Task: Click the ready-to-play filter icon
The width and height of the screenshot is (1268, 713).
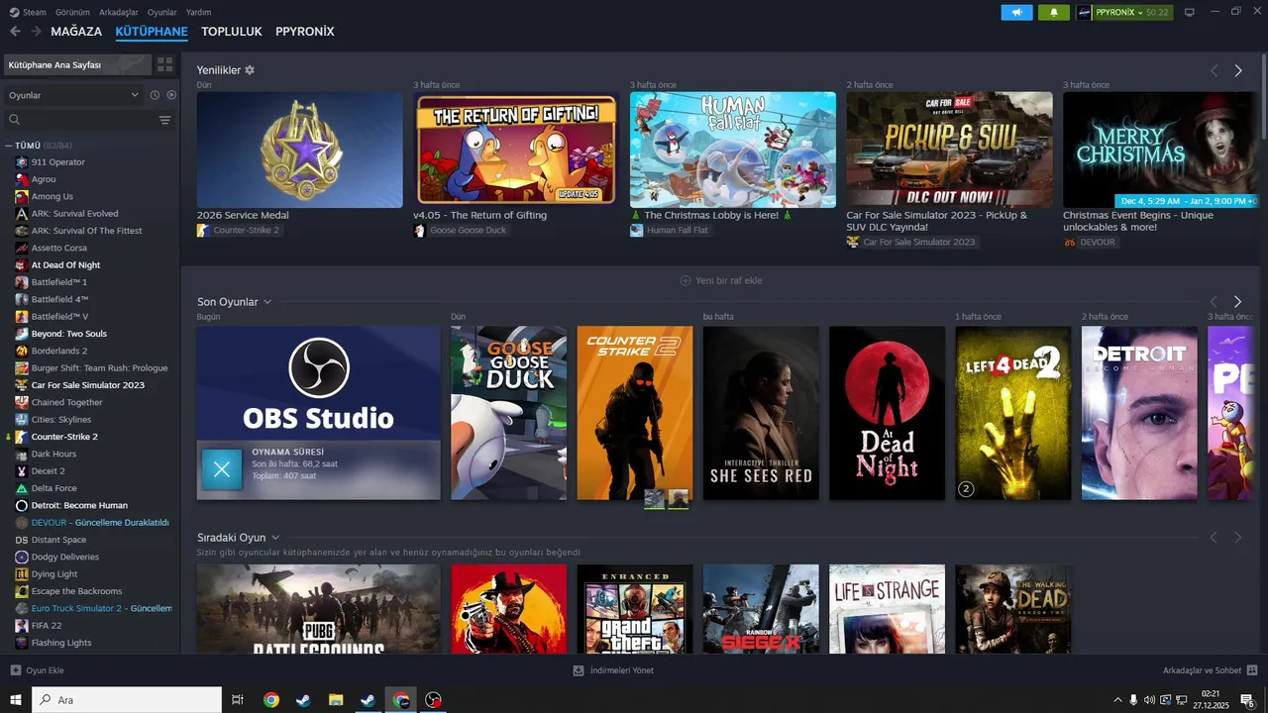Action: pos(171,95)
